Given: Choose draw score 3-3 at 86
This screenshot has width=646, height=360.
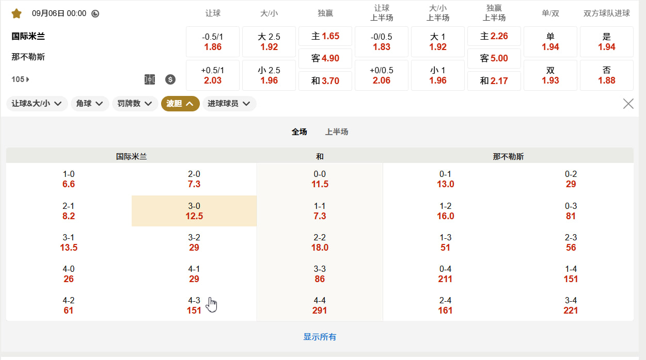Looking at the screenshot, I should coord(320,274).
